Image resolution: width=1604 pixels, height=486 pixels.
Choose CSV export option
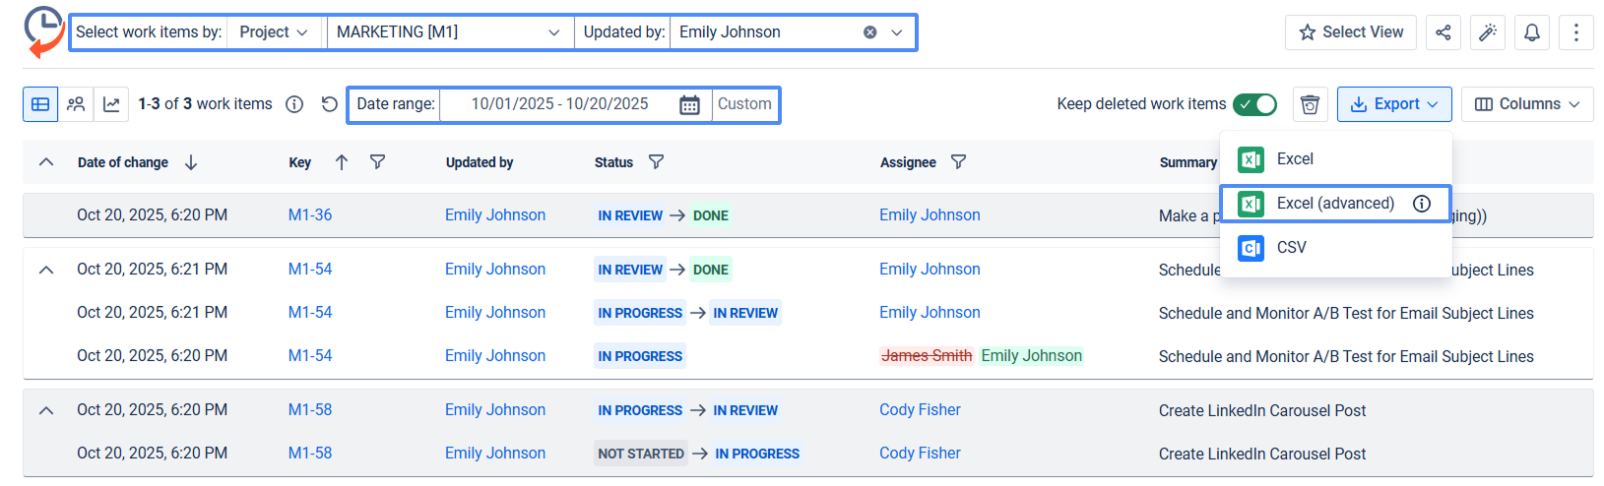(1291, 248)
